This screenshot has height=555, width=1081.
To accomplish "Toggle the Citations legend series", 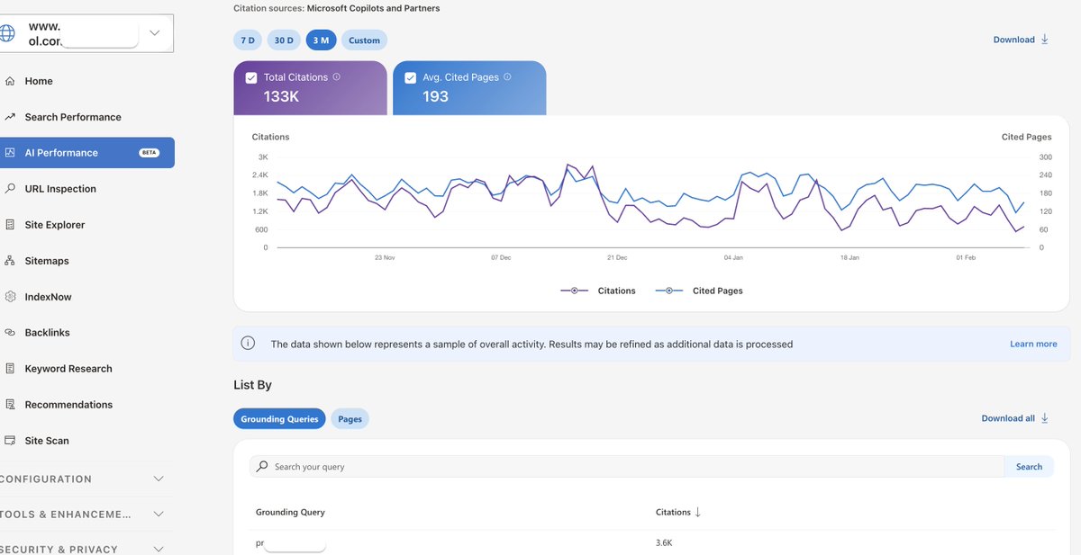I will [598, 291].
